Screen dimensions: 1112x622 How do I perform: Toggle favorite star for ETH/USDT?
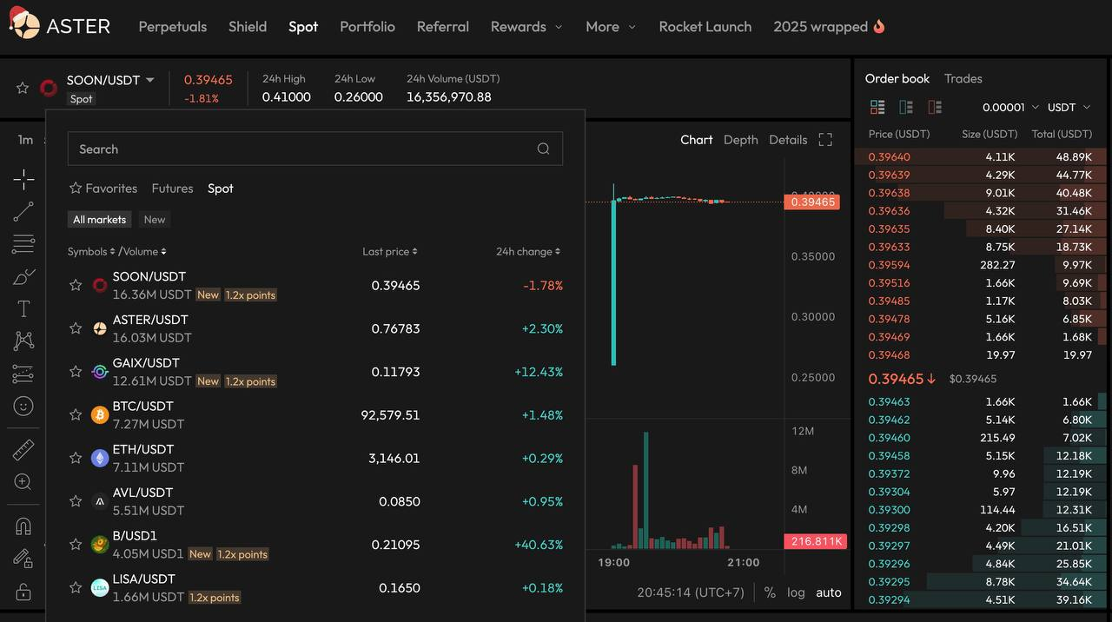pyautogui.click(x=76, y=458)
